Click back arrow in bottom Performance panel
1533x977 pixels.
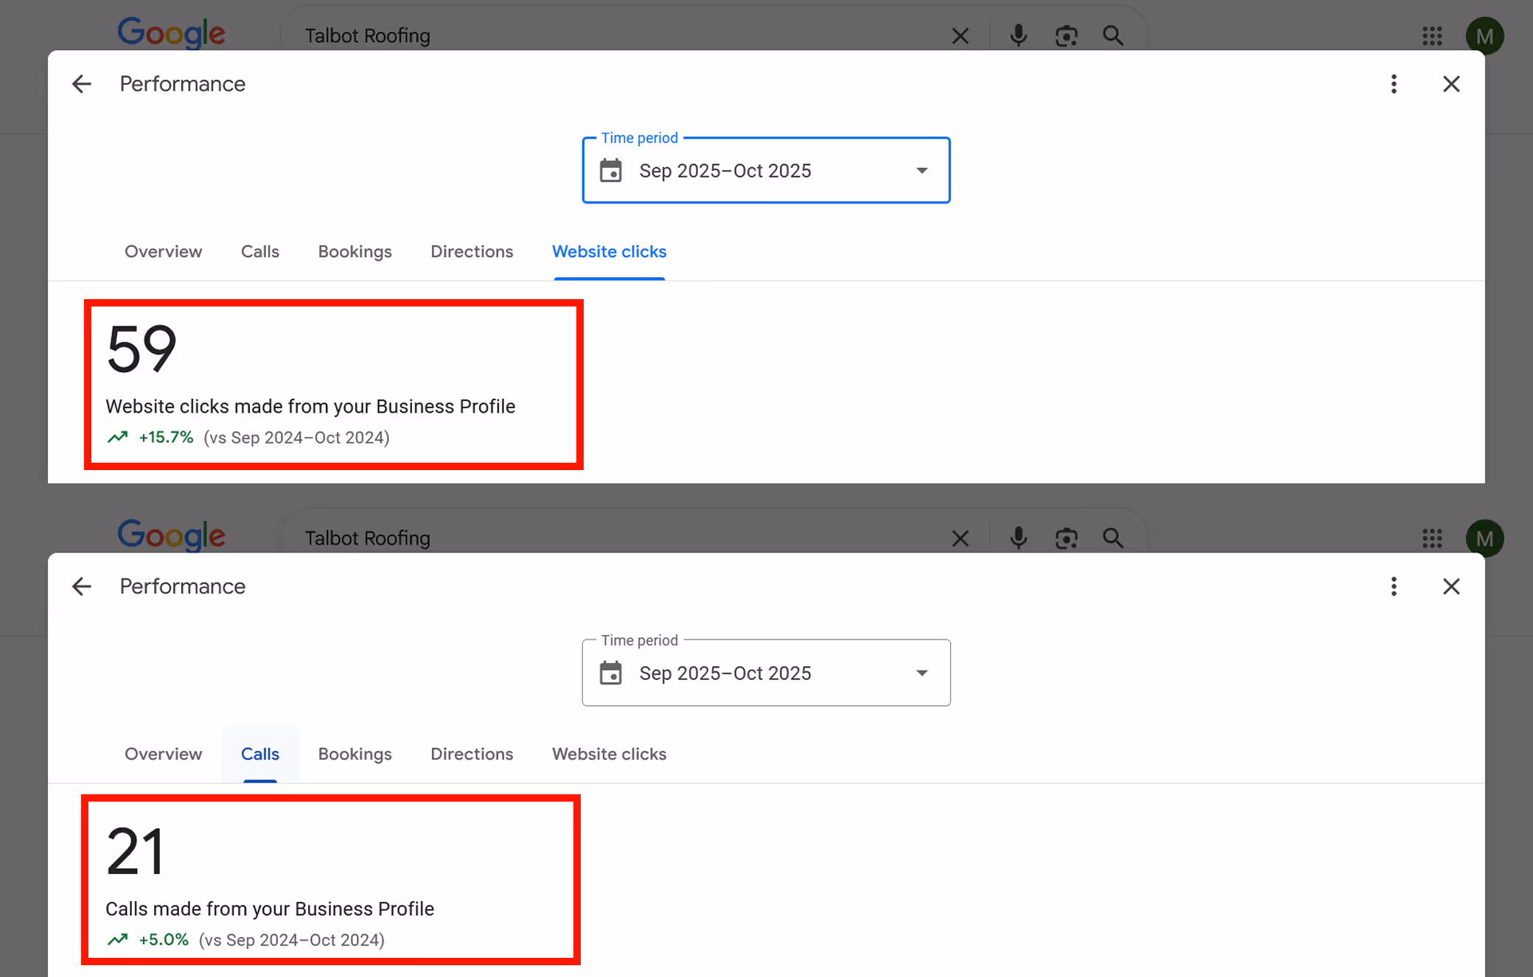tap(82, 586)
